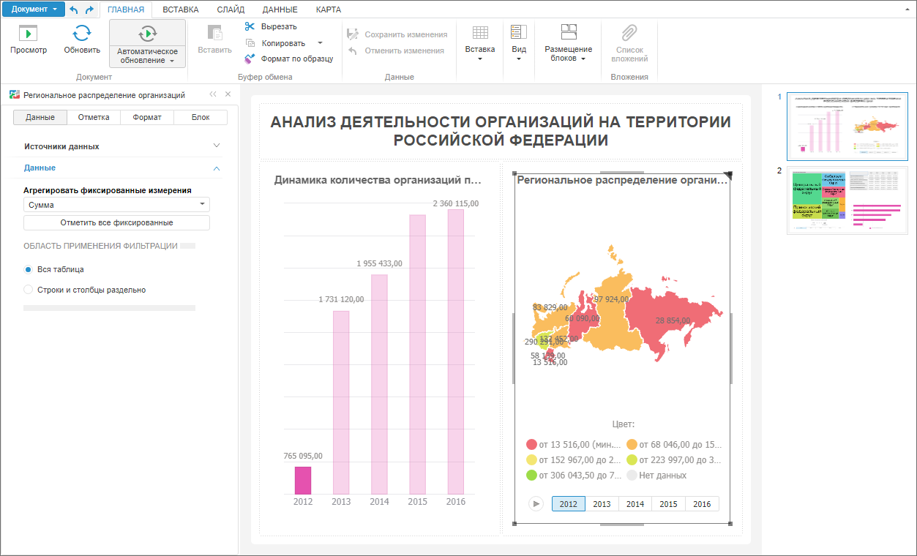Open the Документ menu button
Screen dimensions: 917x556
pos(34,10)
